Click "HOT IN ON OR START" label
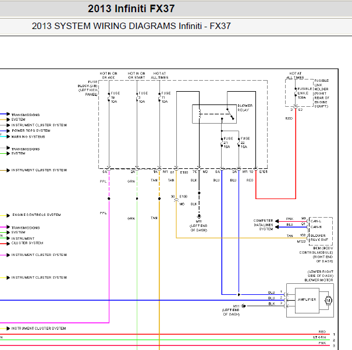The width and height of the screenshot is (352, 350). pos(137,75)
